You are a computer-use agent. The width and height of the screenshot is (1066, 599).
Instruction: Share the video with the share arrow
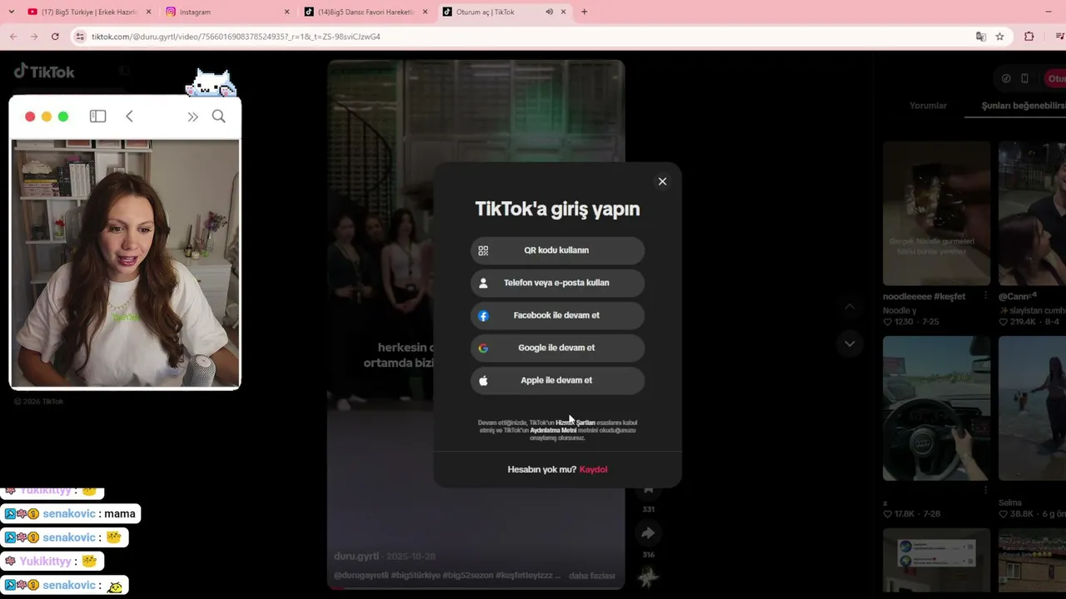(x=648, y=533)
